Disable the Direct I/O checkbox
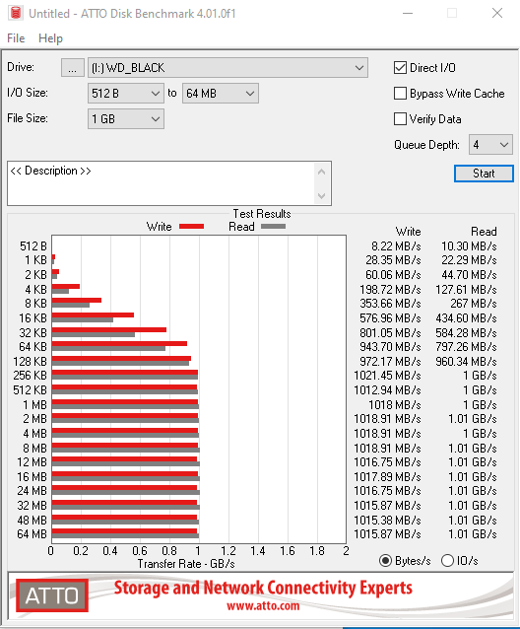 click(x=400, y=68)
